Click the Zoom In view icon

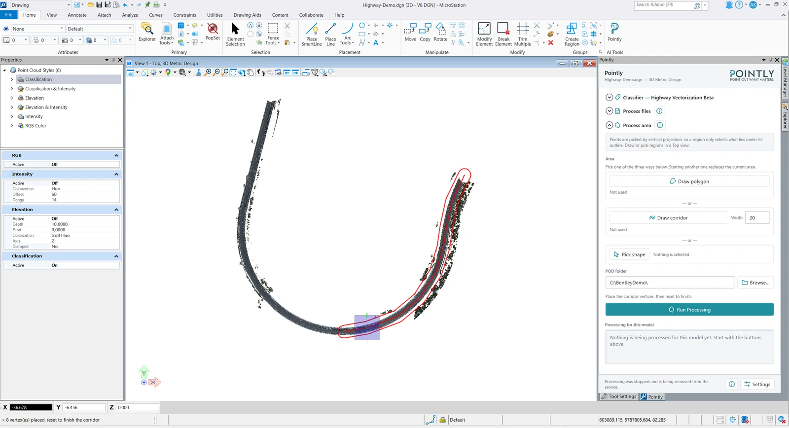click(x=208, y=72)
